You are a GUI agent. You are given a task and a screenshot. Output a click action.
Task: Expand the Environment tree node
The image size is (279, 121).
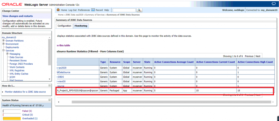[3, 44]
